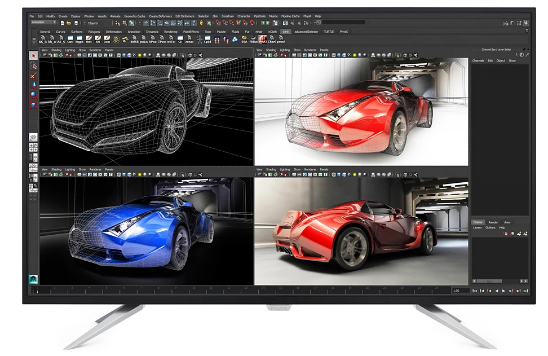Toggle wireframe cube in bottom-right viewport toolbar
This screenshot has height=356, width=548.
pos(334,174)
